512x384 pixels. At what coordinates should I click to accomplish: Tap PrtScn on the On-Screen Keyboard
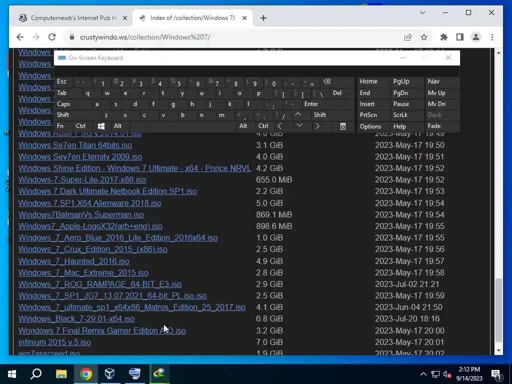click(373, 115)
